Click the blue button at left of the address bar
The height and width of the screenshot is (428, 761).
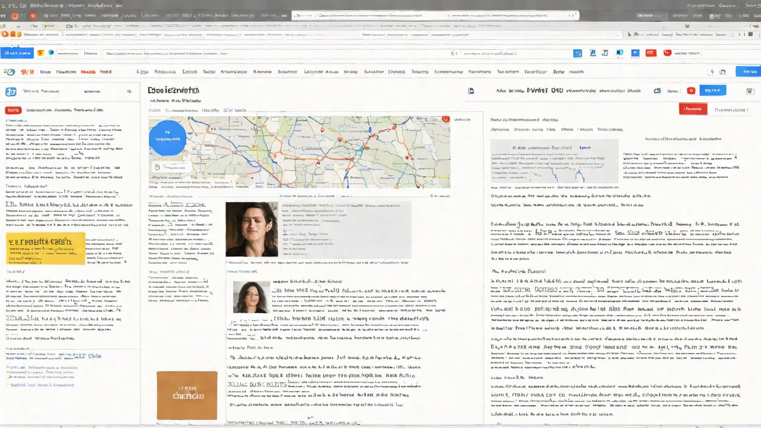pos(17,53)
